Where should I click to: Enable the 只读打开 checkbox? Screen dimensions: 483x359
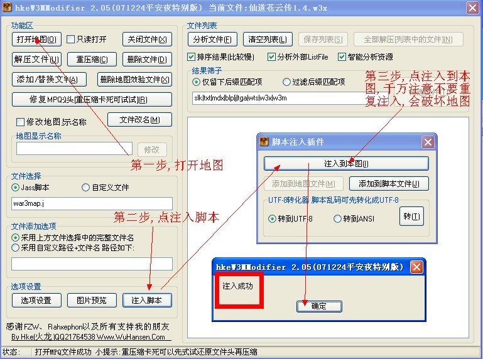pyautogui.click(x=70, y=40)
